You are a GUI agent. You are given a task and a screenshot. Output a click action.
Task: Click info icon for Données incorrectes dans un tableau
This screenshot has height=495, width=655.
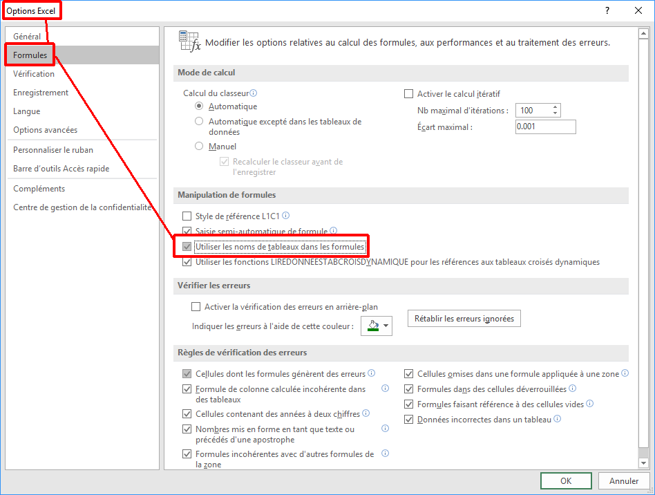point(558,418)
